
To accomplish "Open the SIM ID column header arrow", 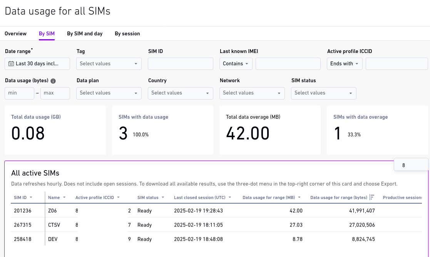I will tap(31, 197).
